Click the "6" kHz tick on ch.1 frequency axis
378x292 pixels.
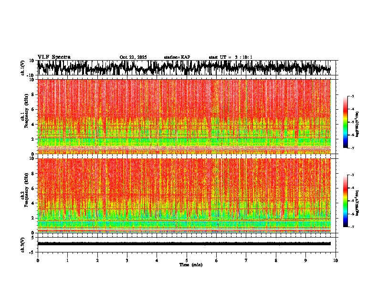point(33,110)
